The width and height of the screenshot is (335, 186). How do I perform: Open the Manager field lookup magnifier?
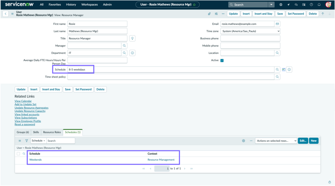(x=124, y=46)
